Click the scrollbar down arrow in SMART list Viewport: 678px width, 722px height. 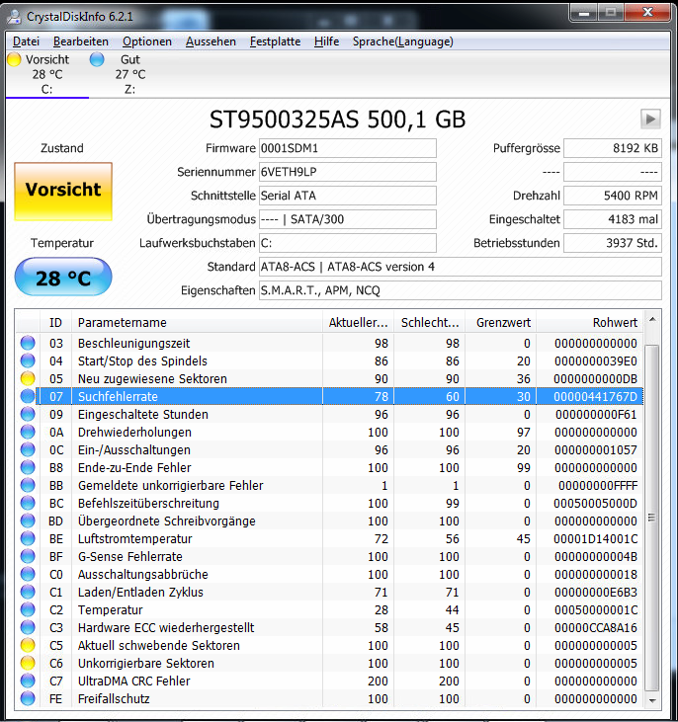[652, 700]
